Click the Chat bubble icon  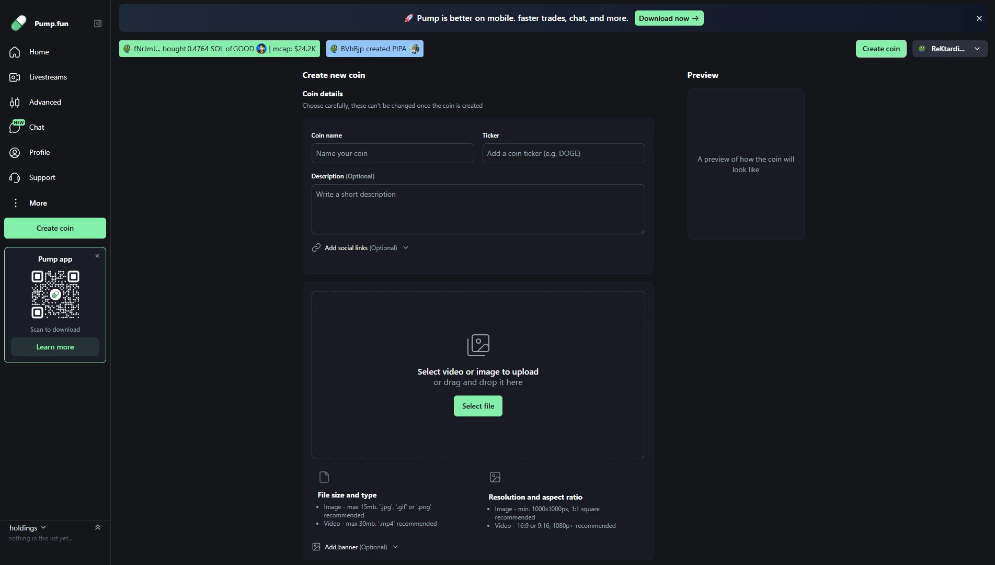coord(15,127)
